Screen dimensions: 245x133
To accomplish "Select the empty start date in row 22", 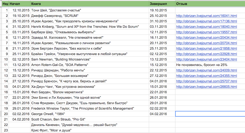I will click(19, 125).
